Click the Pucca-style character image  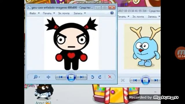click(71, 43)
